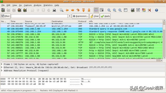Open the Statistics menu

pos(48,5)
